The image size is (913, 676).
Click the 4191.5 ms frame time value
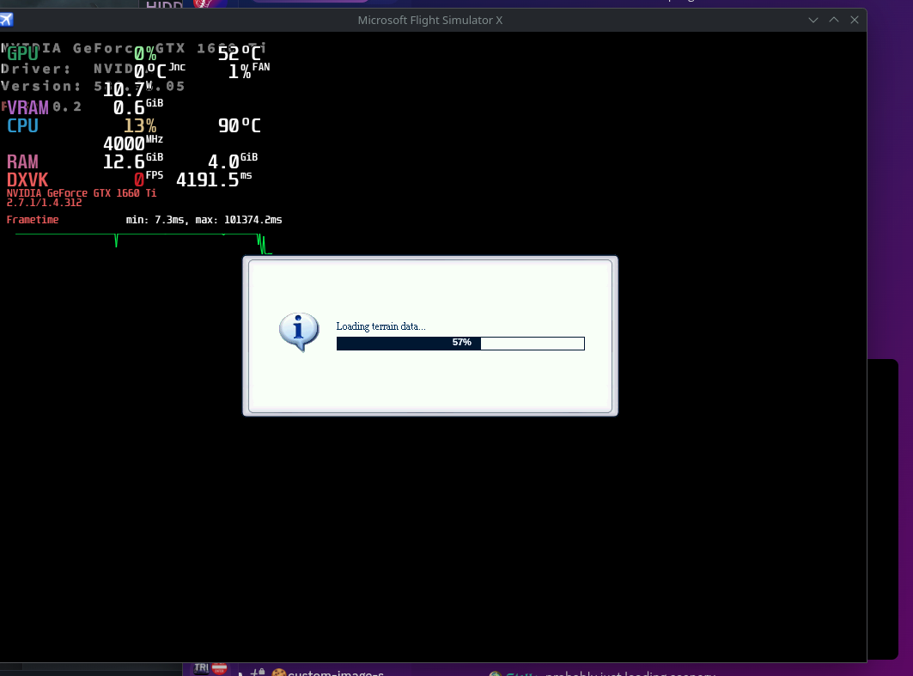tap(214, 180)
